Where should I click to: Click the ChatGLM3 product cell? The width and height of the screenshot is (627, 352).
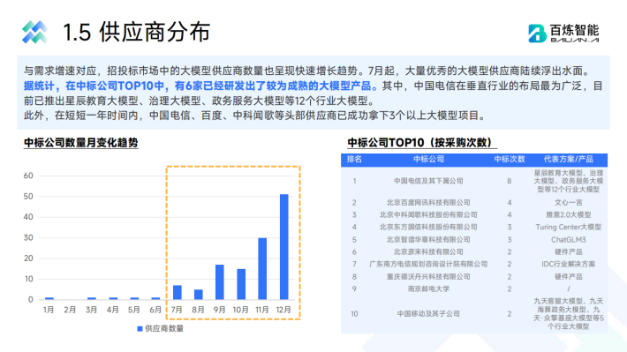coord(568,240)
